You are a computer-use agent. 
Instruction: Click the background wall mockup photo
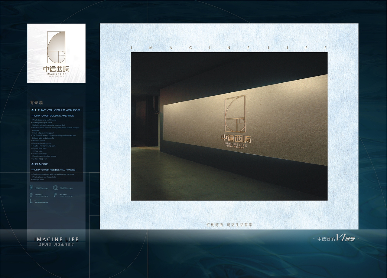tap(229, 126)
